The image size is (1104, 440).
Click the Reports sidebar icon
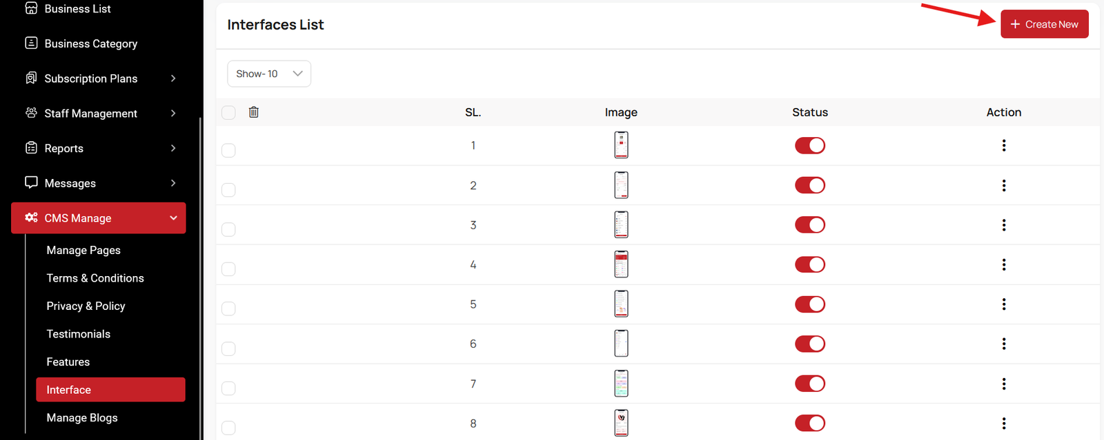pyautogui.click(x=31, y=148)
